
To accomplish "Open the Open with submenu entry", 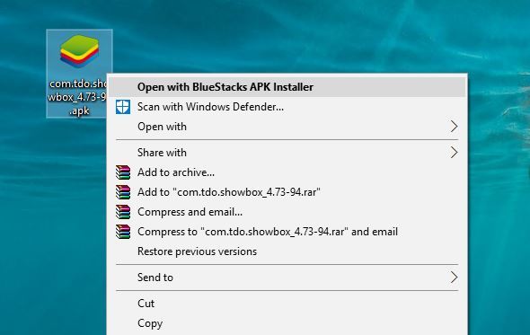I will (x=287, y=127).
